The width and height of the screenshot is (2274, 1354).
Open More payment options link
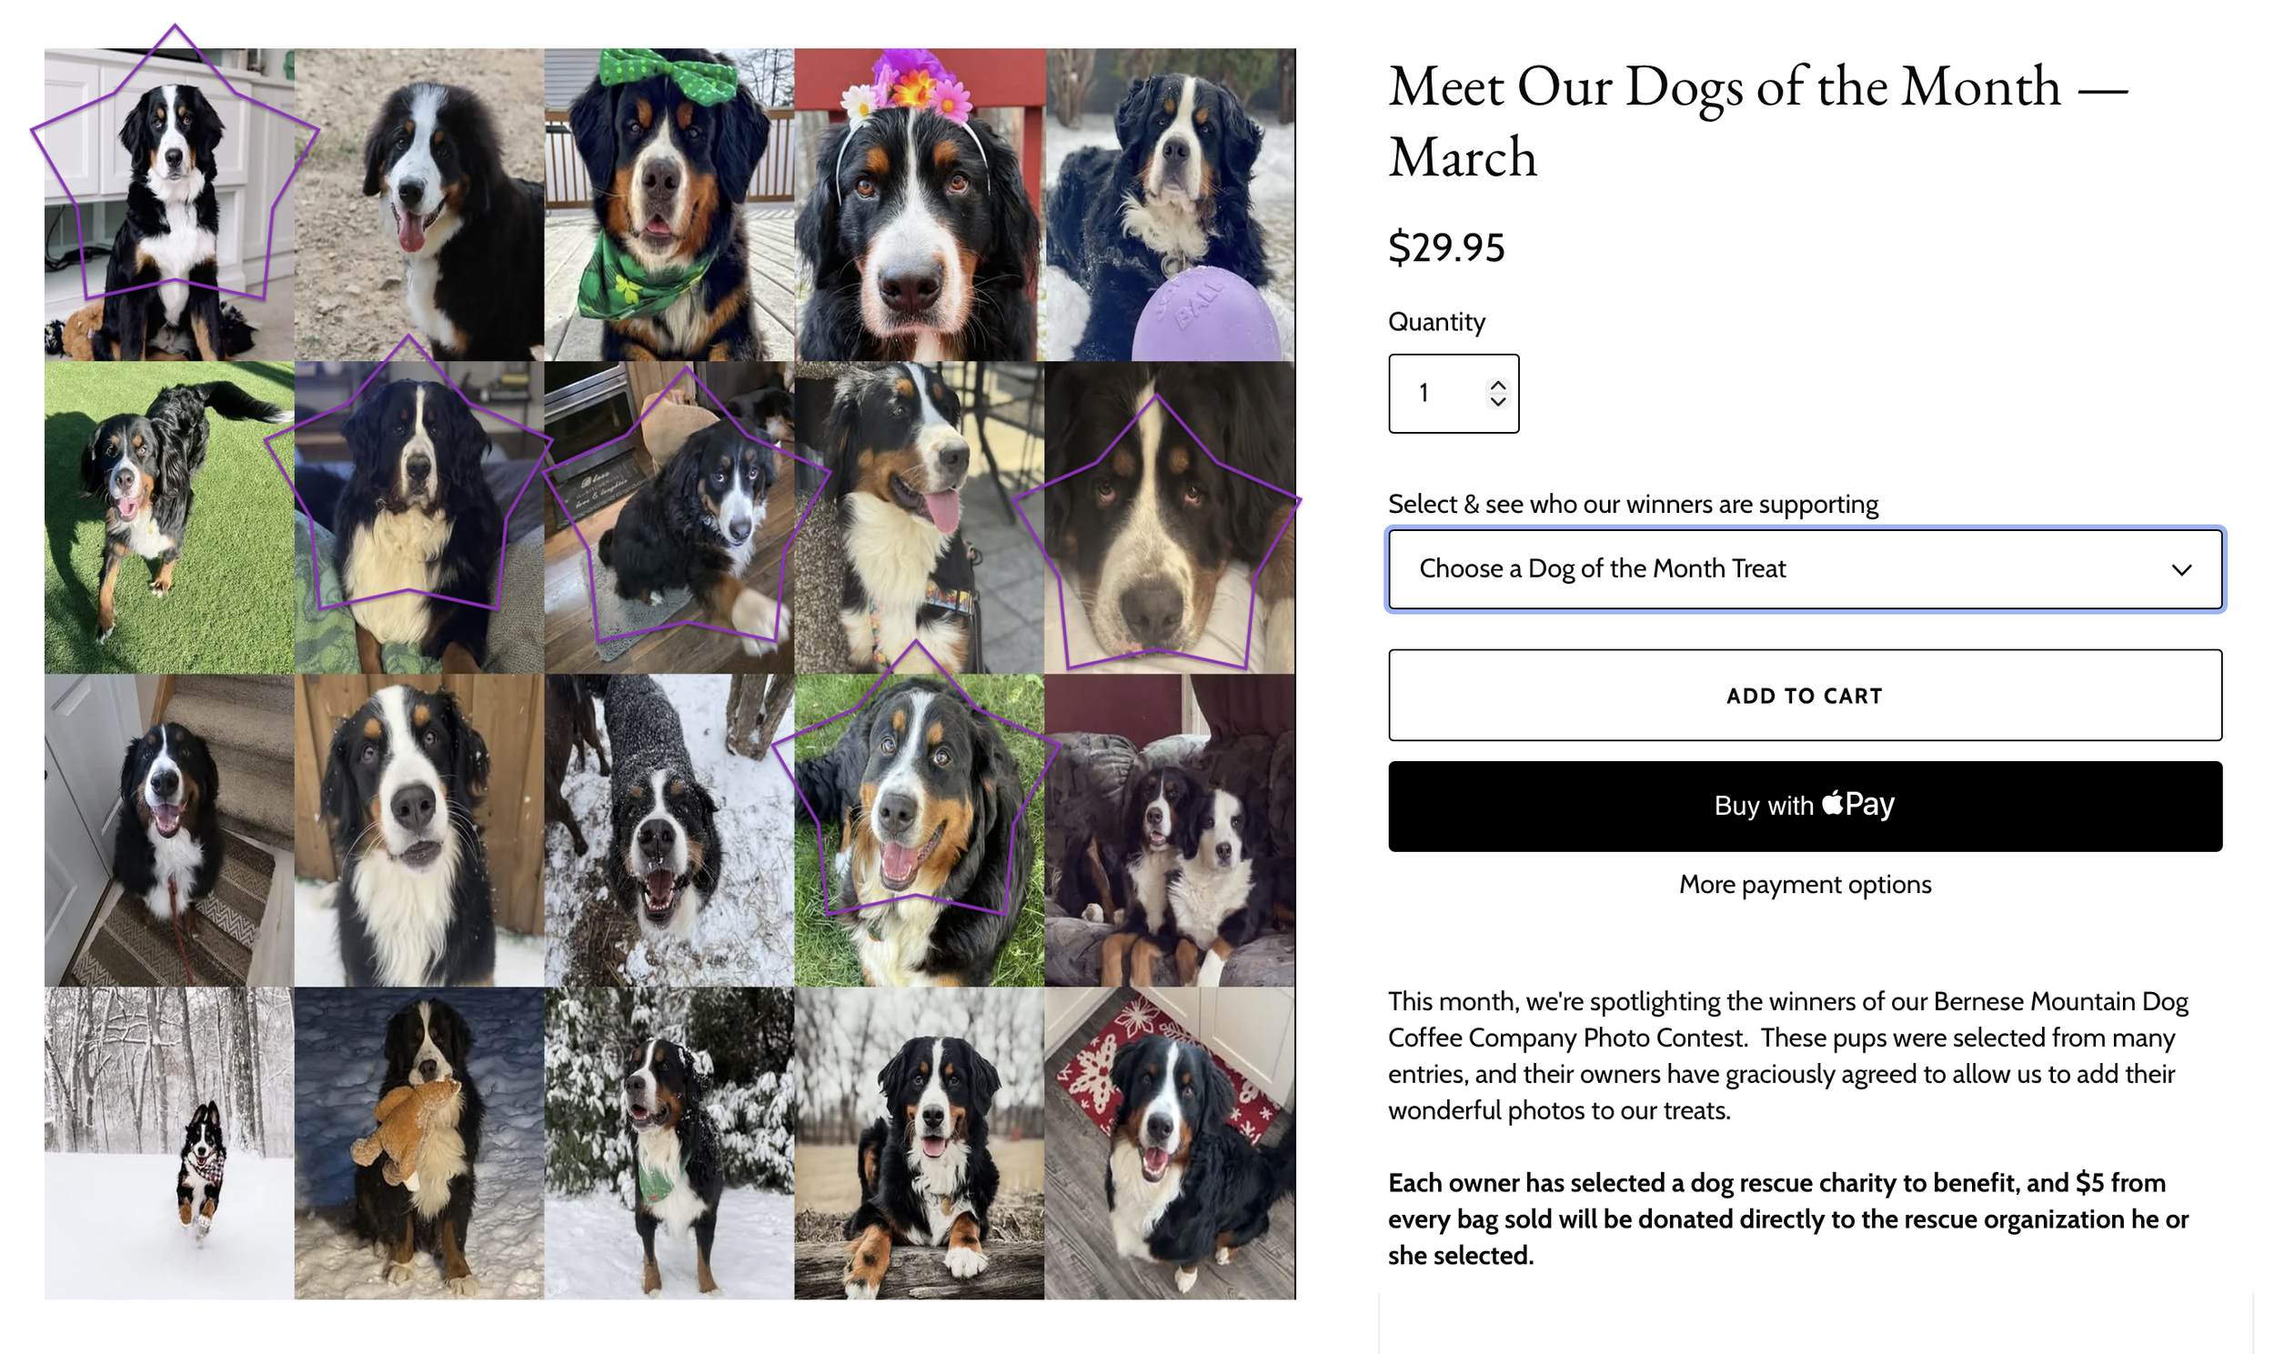point(1805,884)
